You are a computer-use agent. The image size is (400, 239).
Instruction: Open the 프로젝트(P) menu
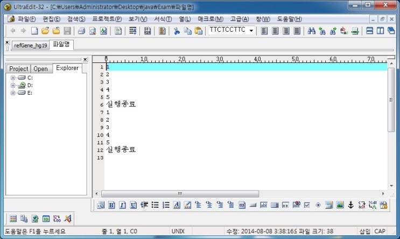point(107,19)
